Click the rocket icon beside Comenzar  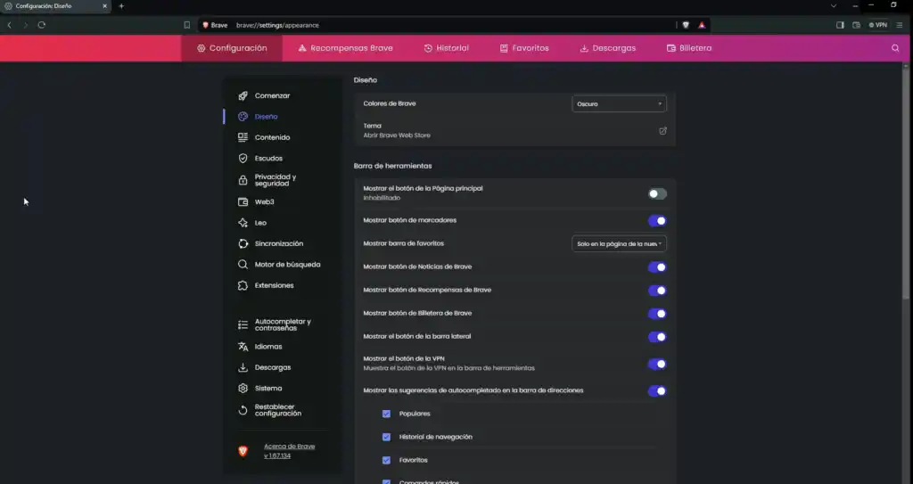pos(243,95)
